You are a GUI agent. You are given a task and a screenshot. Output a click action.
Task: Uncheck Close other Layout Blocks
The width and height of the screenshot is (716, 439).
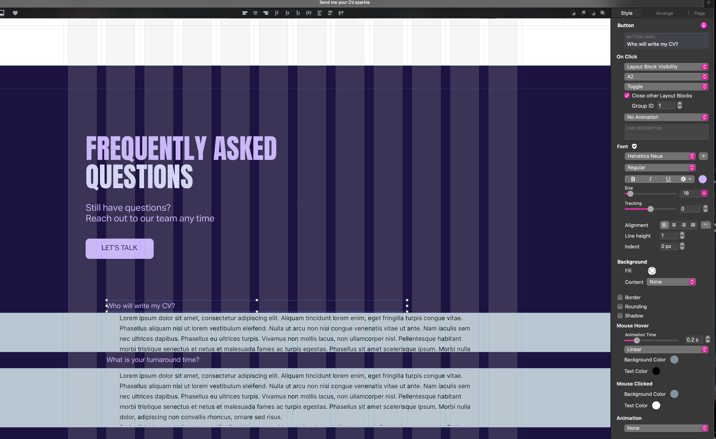coord(627,96)
